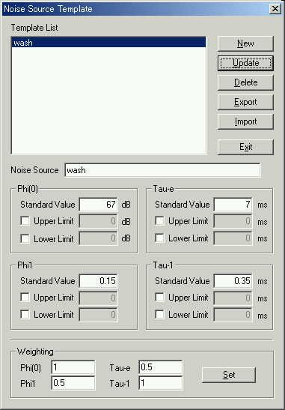285x410 pixels.
Task: Check the Tau-1 Lower Limit box
Action: point(160,315)
